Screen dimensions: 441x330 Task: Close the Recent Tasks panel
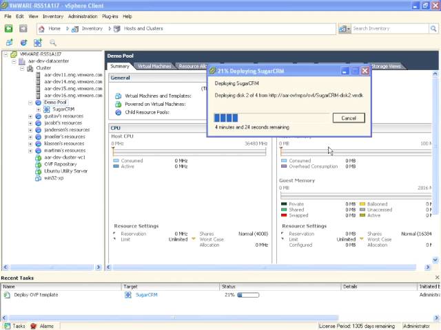point(437,278)
